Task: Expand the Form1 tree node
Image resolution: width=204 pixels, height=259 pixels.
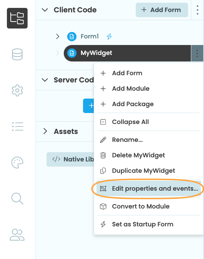Action: point(58,36)
